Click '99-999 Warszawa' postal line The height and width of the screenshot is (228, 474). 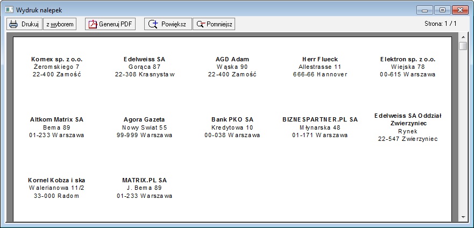(x=144, y=135)
